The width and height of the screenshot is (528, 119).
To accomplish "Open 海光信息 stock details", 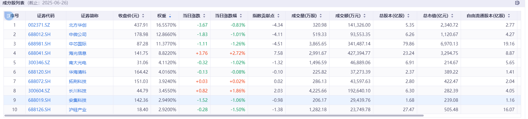I will pos(78,53).
